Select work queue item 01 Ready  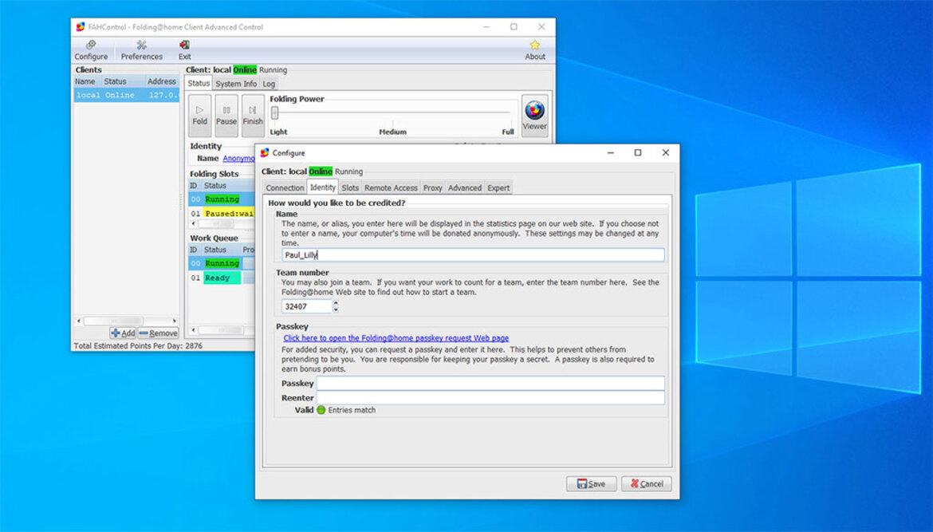[222, 278]
